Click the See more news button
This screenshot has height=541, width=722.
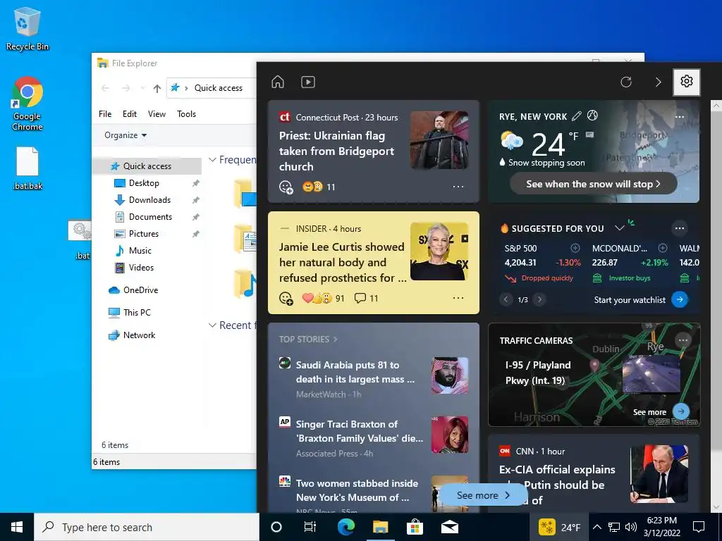tap(482, 495)
